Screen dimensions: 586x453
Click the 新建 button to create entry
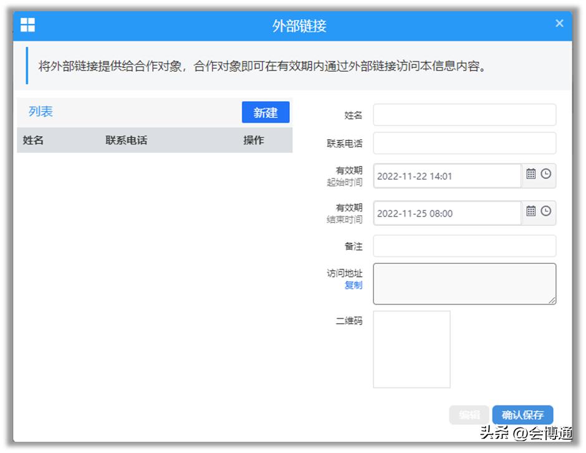point(266,112)
